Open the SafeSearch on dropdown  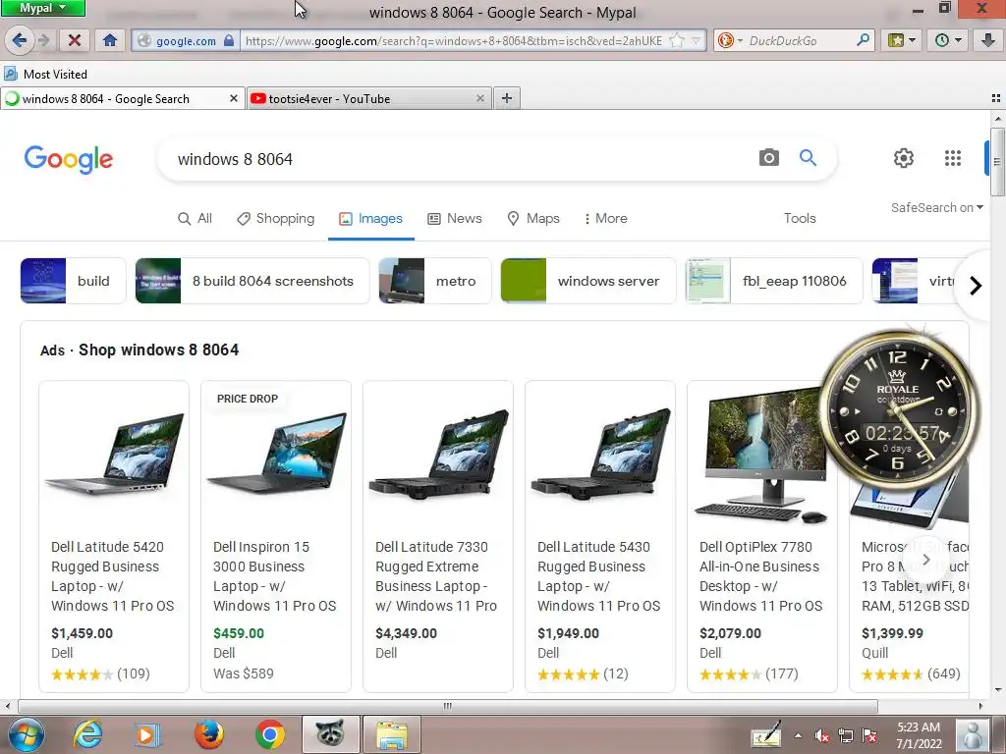[x=936, y=208]
